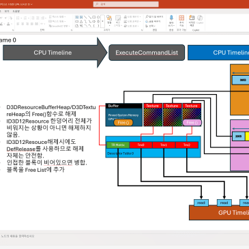Open the Quick Styles gallery
249x249 pixels.
coord(118,21)
